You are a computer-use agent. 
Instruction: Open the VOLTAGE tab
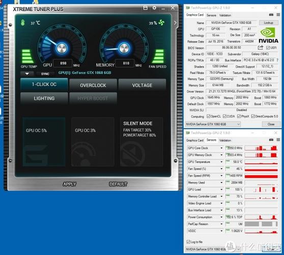[x=142, y=85]
